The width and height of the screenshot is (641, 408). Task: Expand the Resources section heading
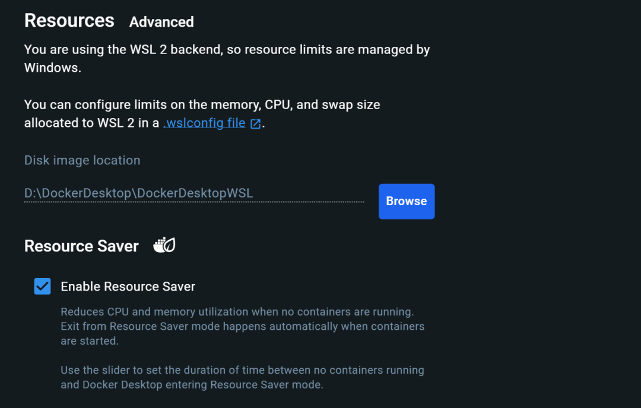coord(69,20)
